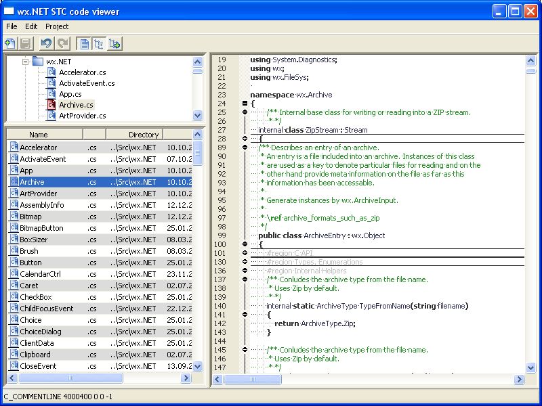Click the grayed-out Save toolbar icon

pyautogui.click(x=26, y=44)
